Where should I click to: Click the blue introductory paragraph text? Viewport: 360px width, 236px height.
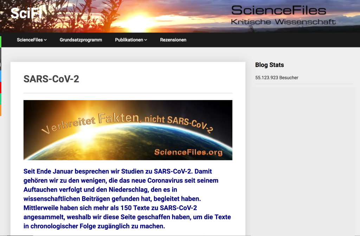[x=128, y=199]
